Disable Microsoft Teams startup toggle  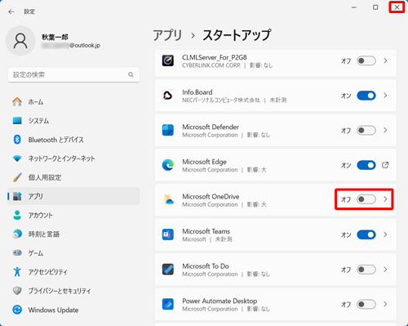(x=366, y=234)
